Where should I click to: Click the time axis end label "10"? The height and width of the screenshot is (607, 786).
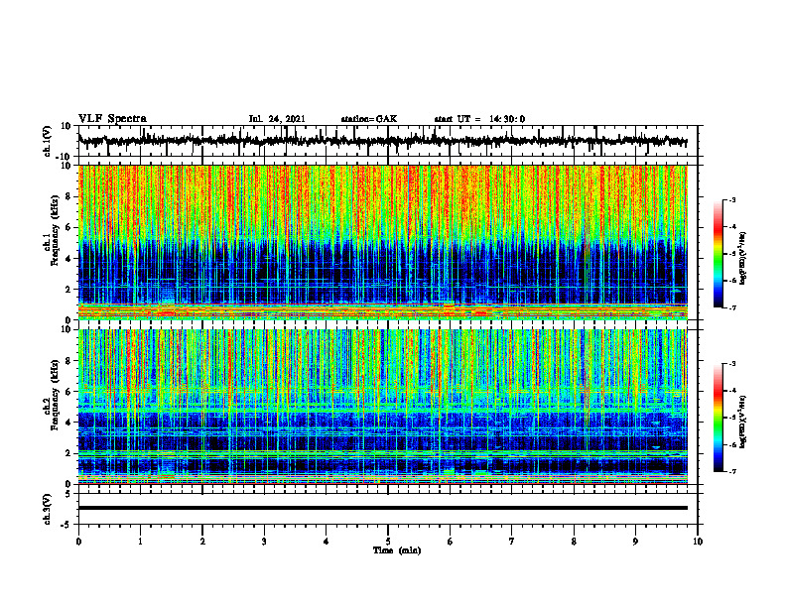698,542
